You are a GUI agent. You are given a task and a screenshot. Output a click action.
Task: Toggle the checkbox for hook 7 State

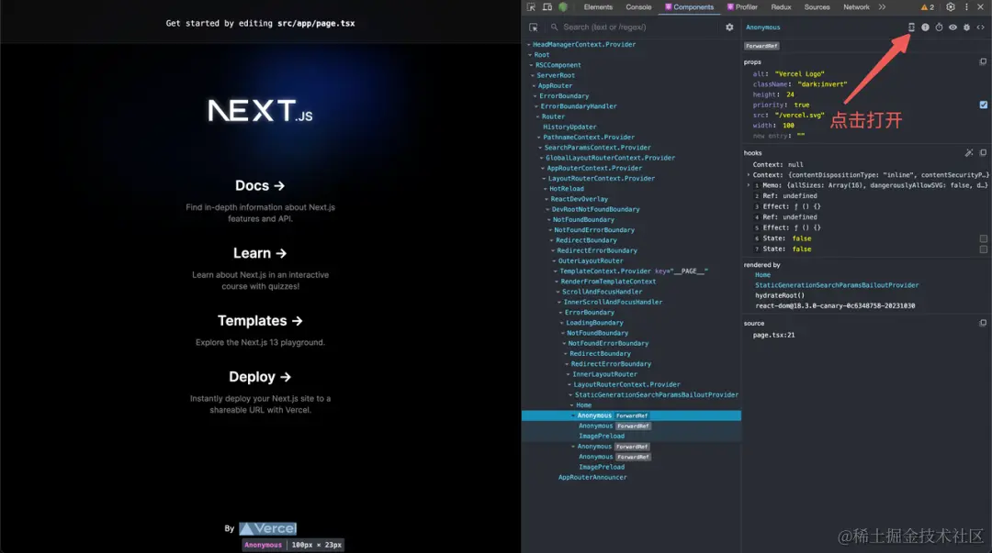[983, 249]
